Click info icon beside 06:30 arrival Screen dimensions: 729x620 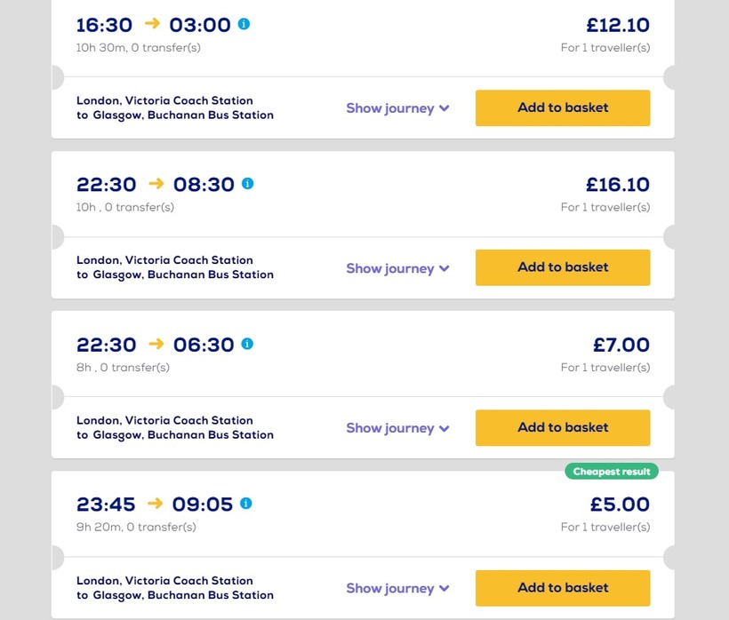point(248,344)
